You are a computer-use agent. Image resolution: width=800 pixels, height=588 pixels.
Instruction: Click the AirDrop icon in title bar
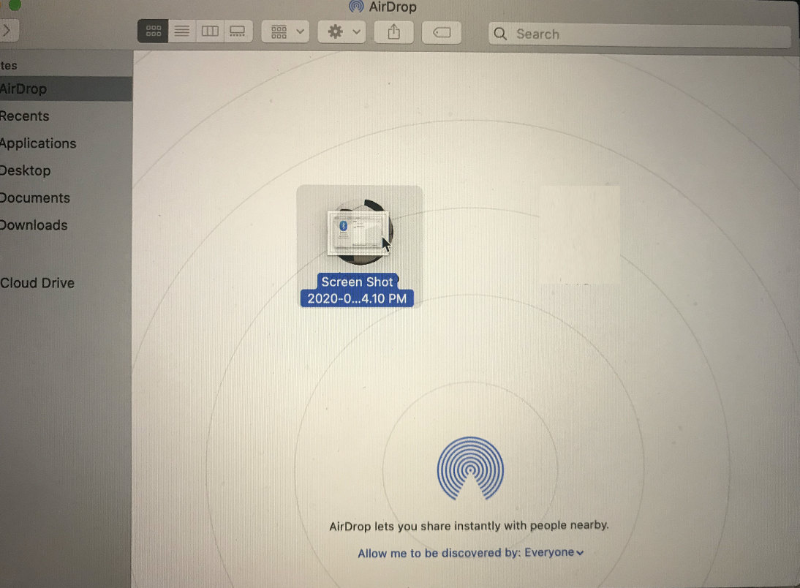pyautogui.click(x=356, y=7)
